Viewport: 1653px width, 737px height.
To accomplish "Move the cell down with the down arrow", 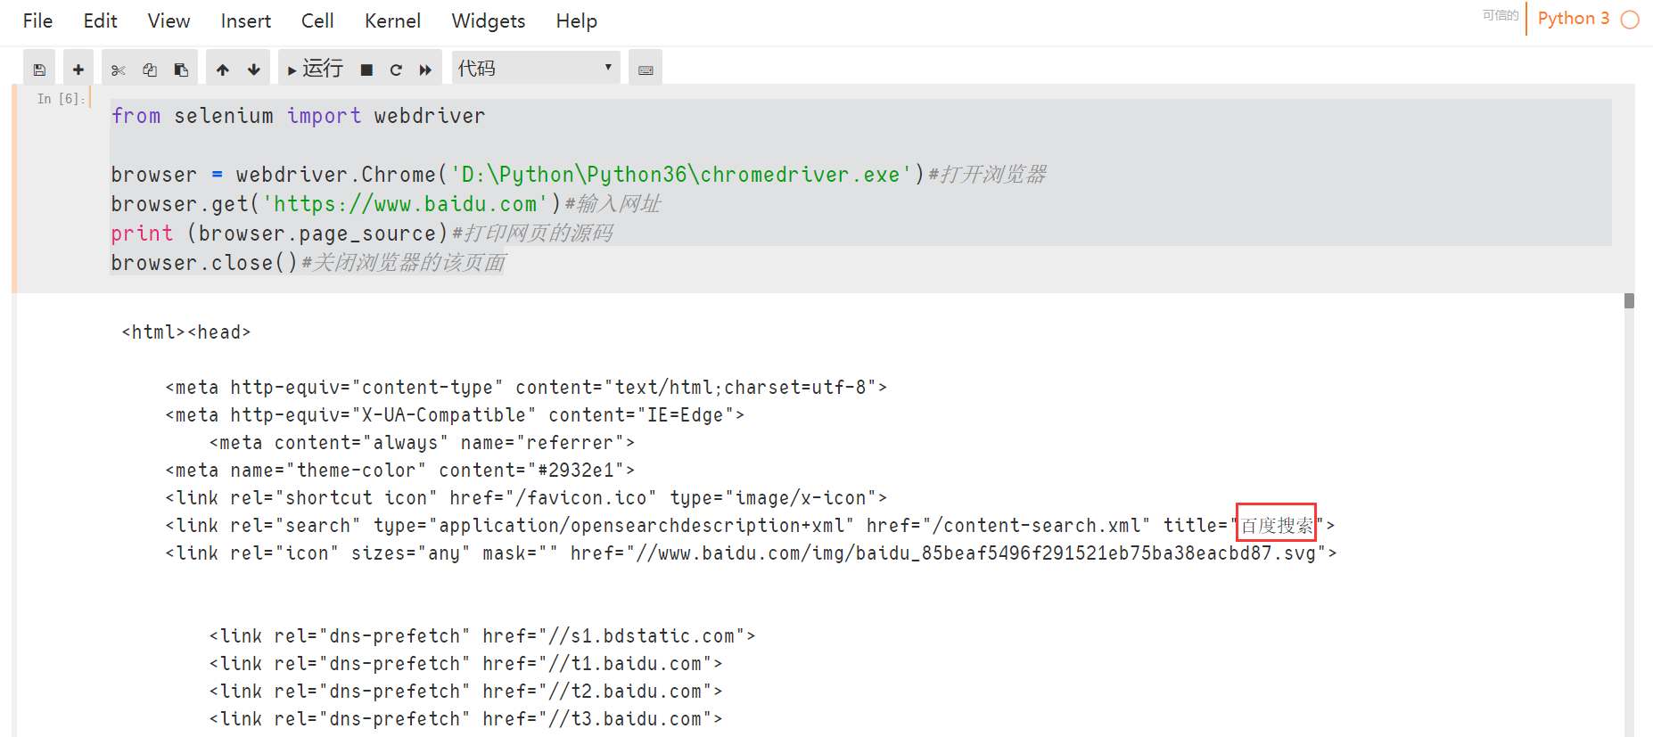I will coord(254,69).
